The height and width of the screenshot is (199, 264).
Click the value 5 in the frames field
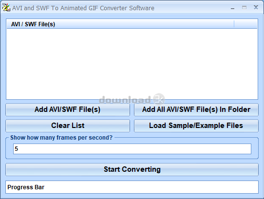point(17,149)
